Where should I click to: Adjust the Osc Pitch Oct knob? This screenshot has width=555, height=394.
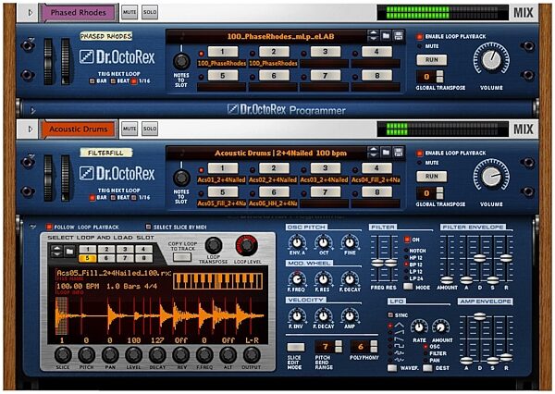tap(324, 242)
